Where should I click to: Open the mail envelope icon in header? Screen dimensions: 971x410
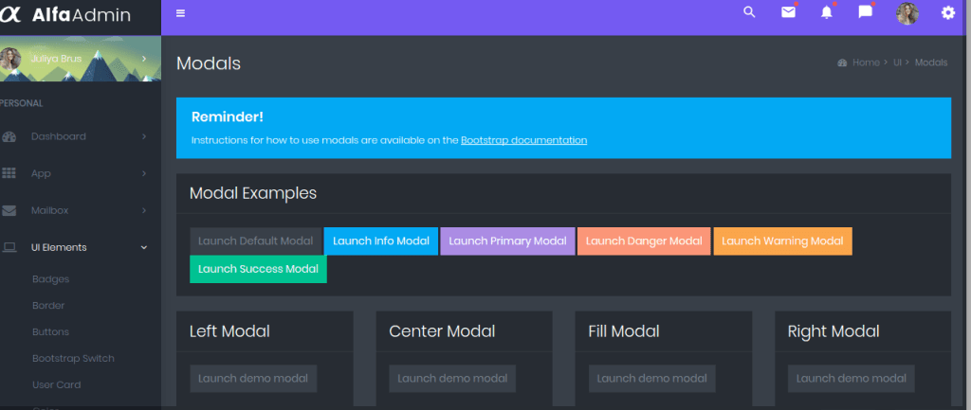click(x=788, y=12)
